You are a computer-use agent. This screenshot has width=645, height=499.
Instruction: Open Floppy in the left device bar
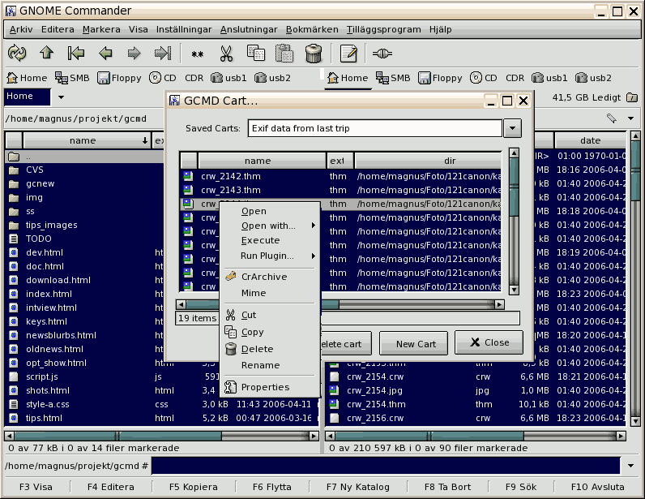pyautogui.click(x=119, y=78)
